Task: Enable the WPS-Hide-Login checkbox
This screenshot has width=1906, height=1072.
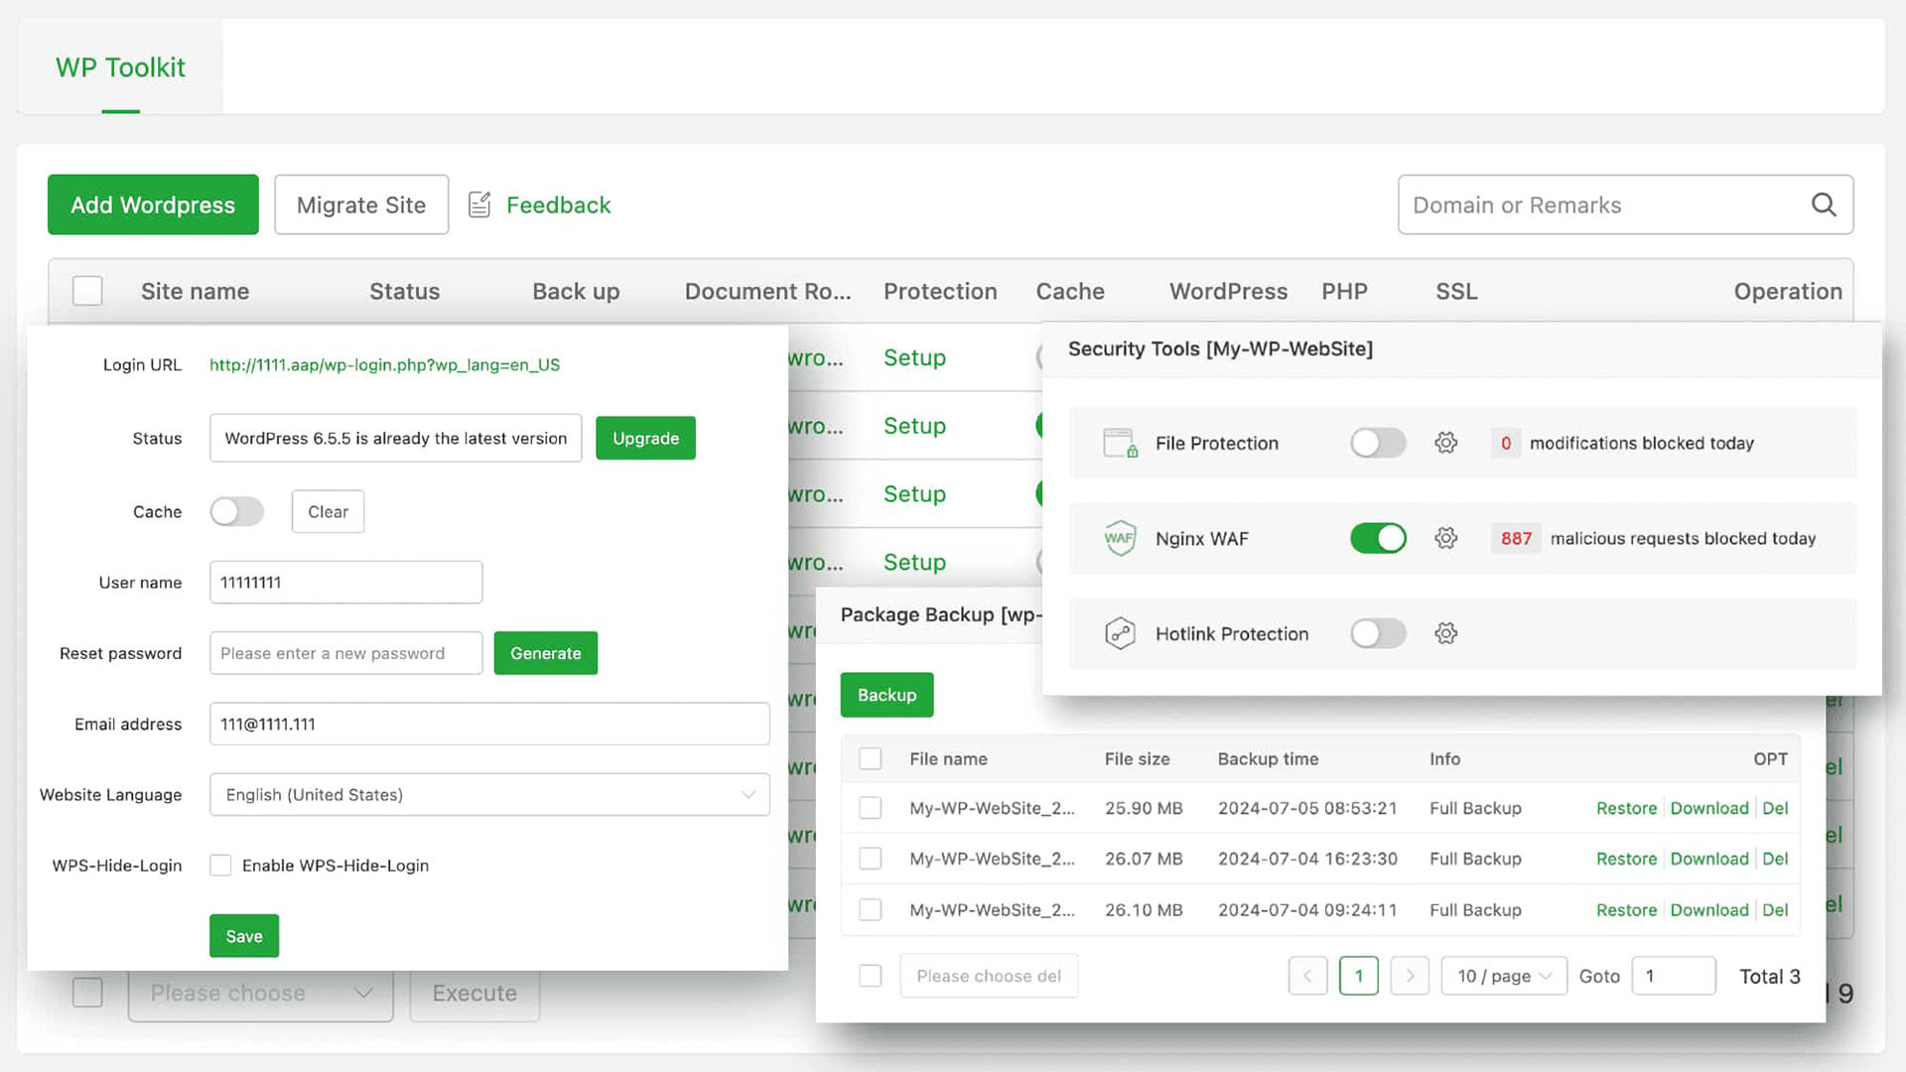Action: pos(220,866)
